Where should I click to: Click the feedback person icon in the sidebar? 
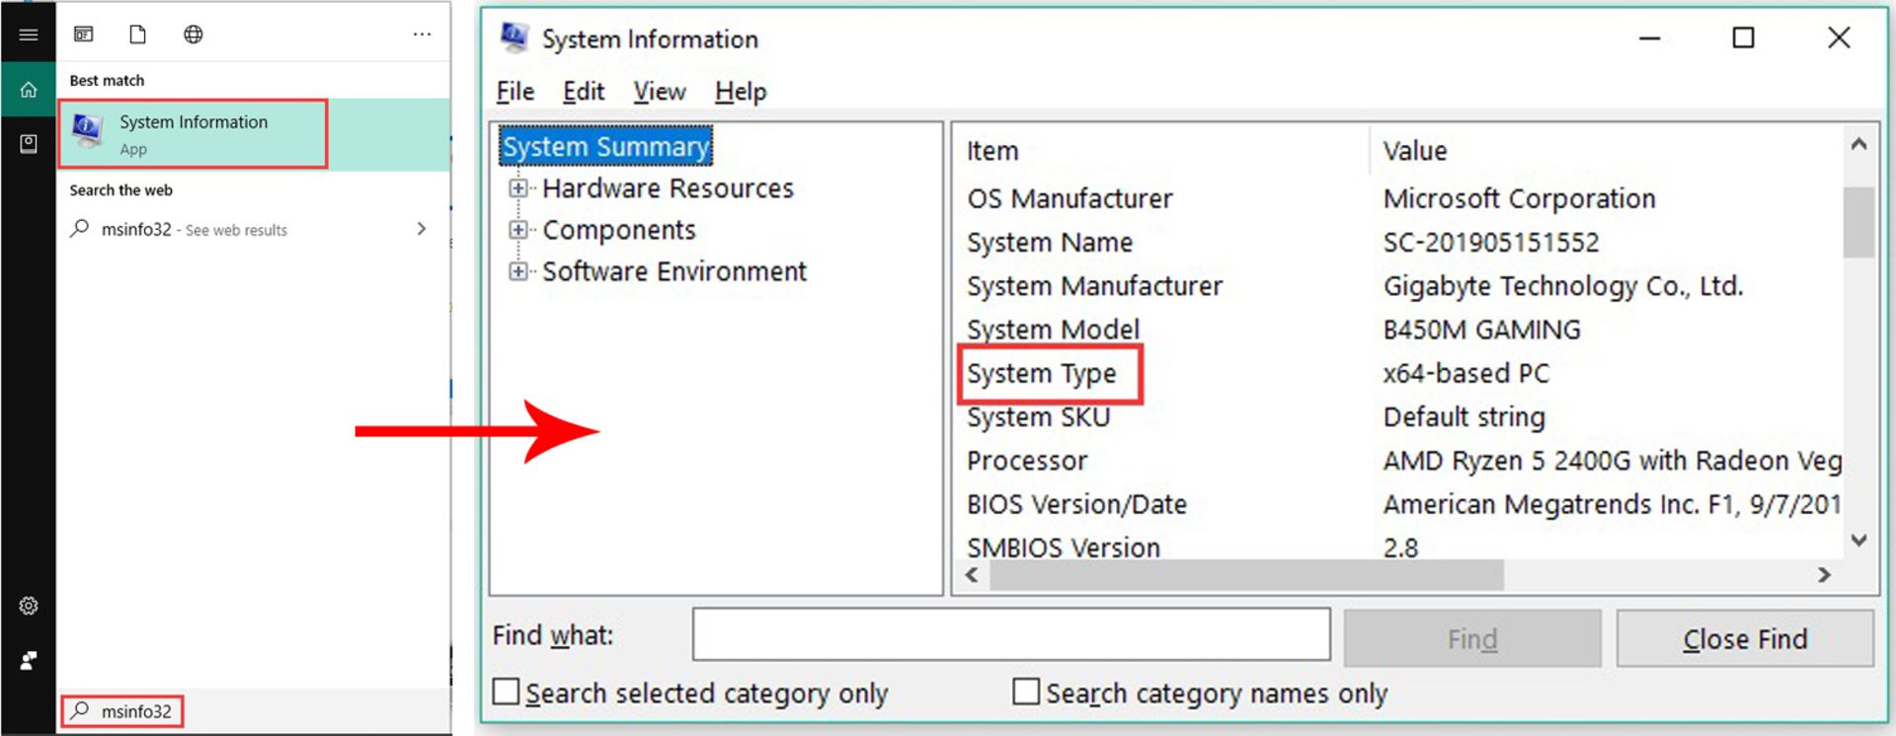pyautogui.click(x=28, y=660)
